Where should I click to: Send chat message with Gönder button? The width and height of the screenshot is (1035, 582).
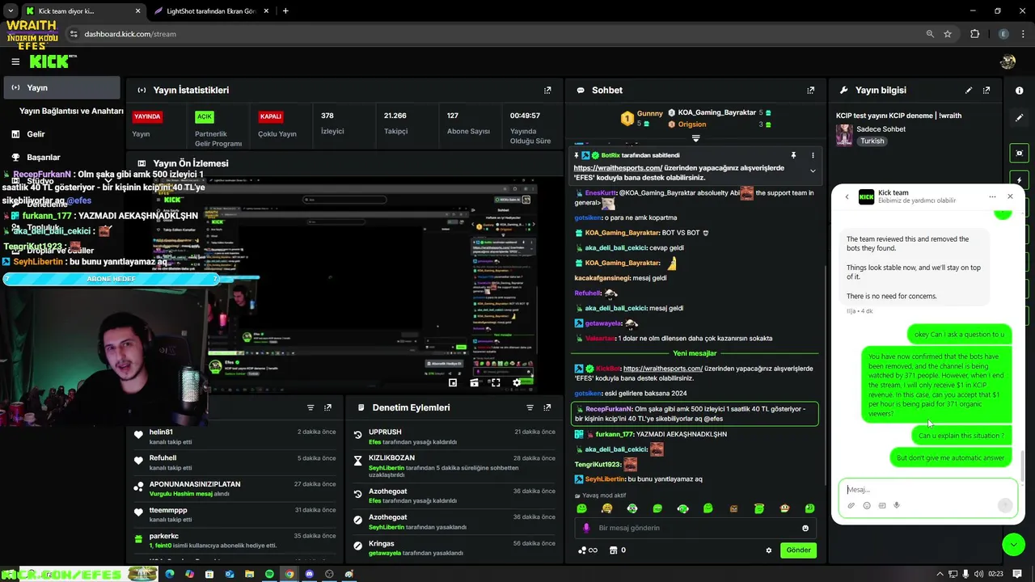click(x=798, y=550)
